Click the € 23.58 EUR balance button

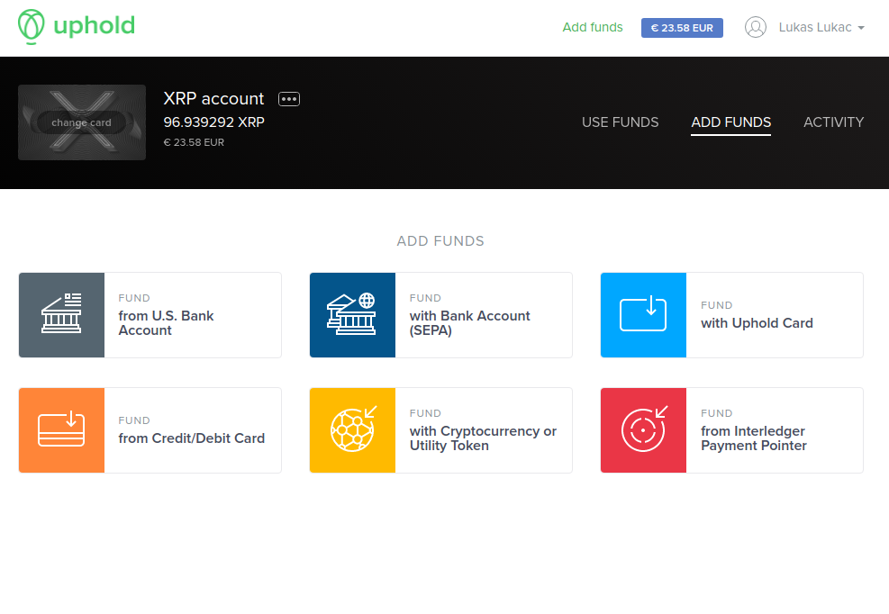click(682, 28)
